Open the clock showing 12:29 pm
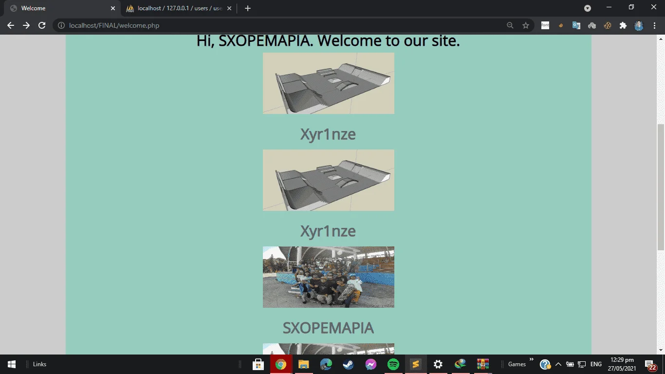The height and width of the screenshot is (374, 665). coord(622,364)
